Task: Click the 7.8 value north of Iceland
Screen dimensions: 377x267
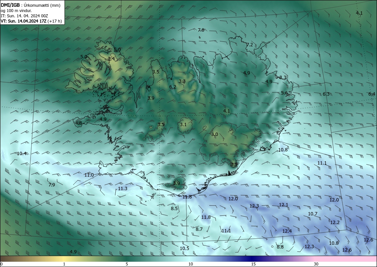Action: pyautogui.click(x=201, y=30)
